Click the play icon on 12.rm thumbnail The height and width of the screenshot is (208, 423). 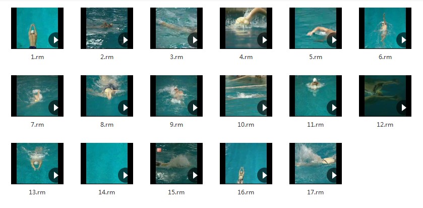pos(403,108)
